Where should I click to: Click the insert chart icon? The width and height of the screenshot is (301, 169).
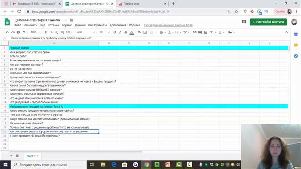point(206,32)
